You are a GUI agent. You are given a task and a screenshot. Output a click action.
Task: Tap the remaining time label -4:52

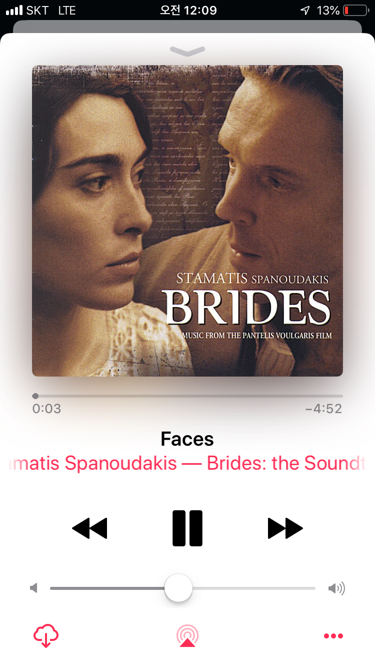coord(323,409)
